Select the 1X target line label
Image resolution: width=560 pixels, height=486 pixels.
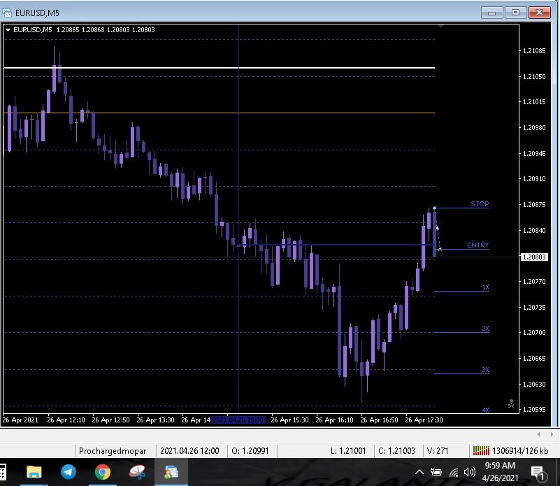click(485, 287)
